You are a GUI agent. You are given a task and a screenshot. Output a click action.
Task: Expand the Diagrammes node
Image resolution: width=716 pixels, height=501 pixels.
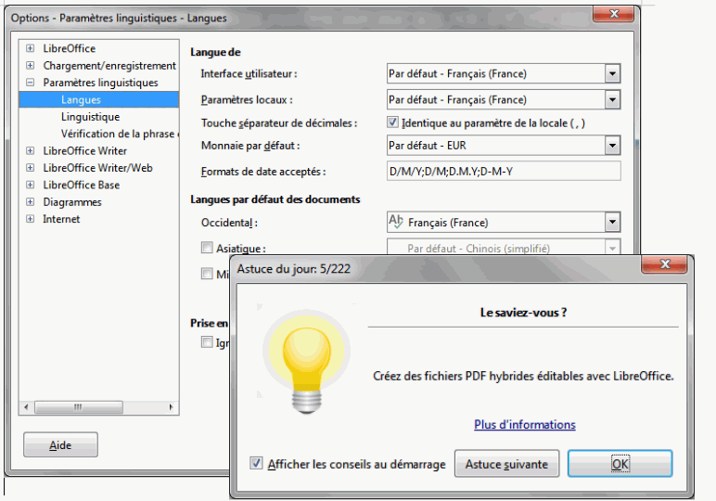30,202
